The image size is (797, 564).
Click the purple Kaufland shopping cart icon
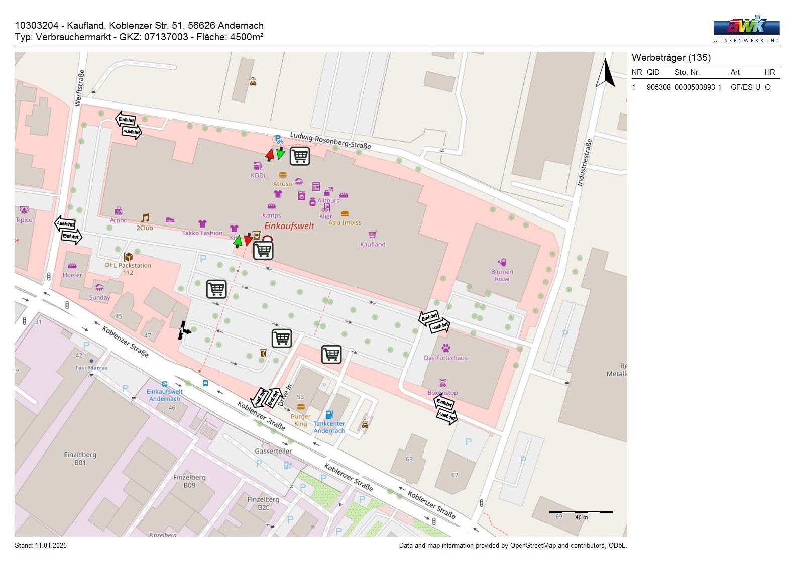(x=372, y=235)
